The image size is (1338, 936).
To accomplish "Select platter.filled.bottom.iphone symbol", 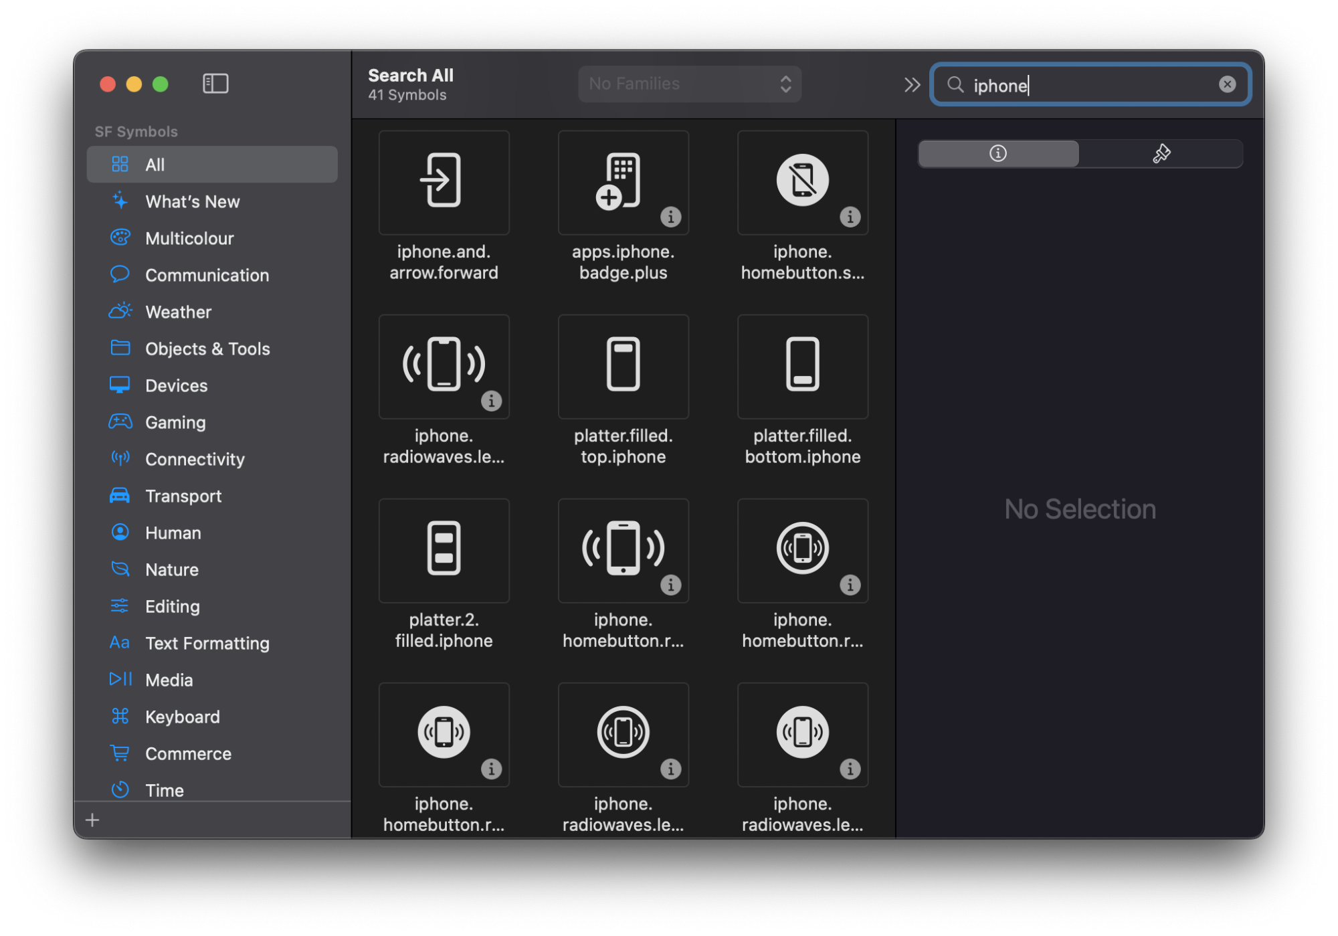I will click(802, 367).
